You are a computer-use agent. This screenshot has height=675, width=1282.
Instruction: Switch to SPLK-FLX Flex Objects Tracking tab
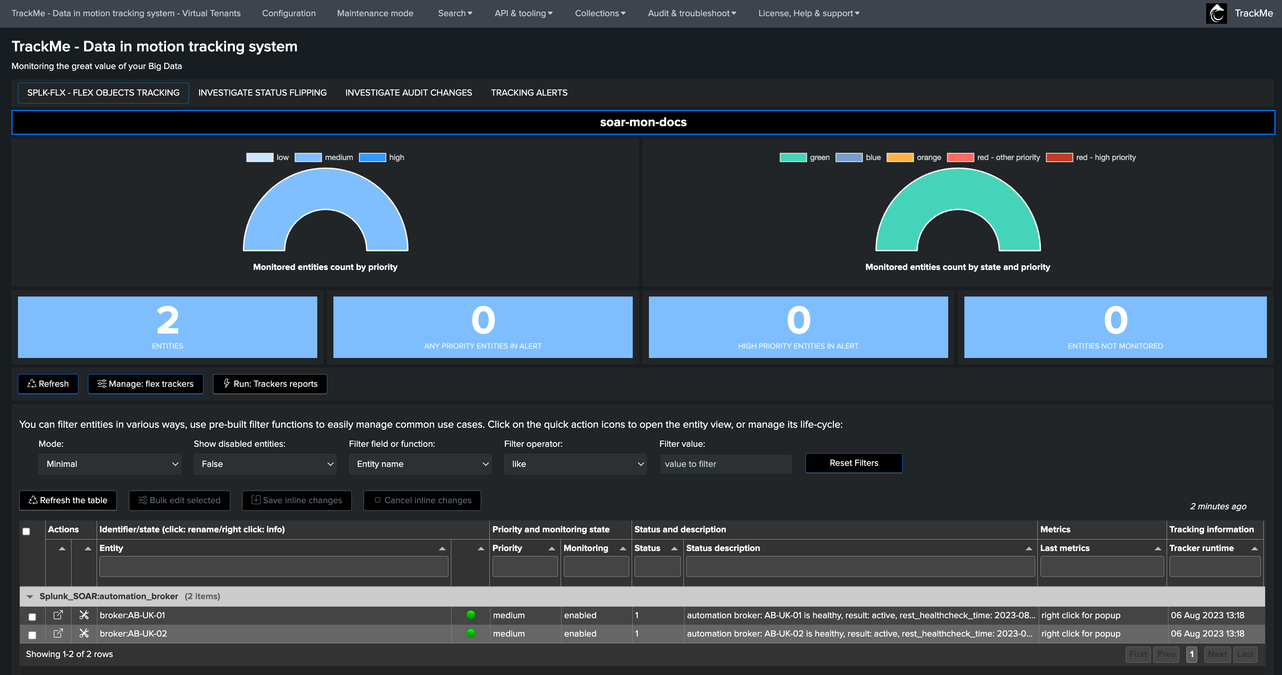pyautogui.click(x=103, y=93)
